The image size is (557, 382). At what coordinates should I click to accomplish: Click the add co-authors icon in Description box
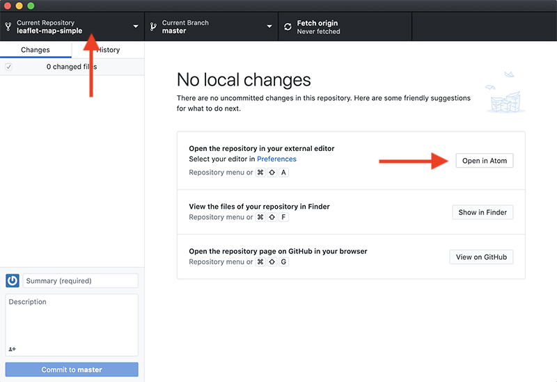12,349
